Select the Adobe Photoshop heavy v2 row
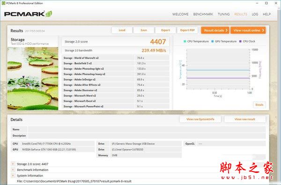The image size is (281, 185). coord(115,74)
